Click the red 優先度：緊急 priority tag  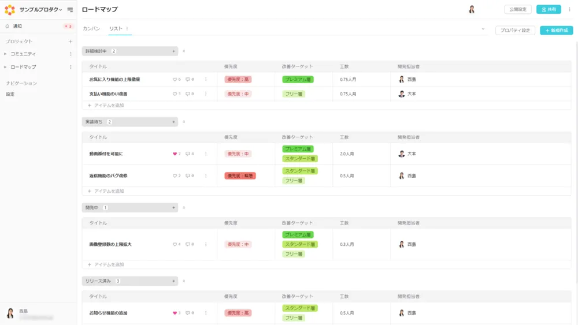[x=240, y=175]
